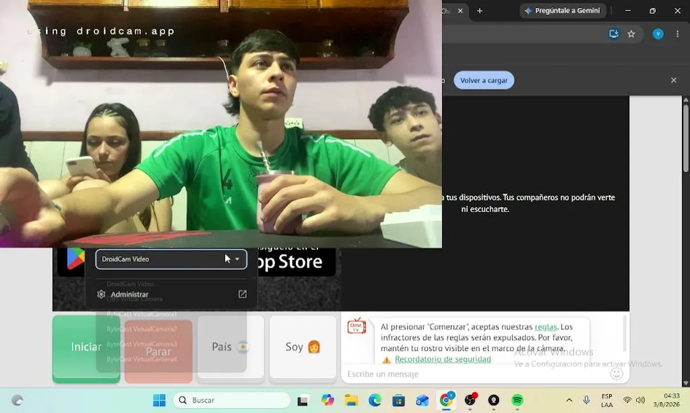Expand the DroidCam Video camera dropdown
The width and height of the screenshot is (690, 413).
point(171,259)
